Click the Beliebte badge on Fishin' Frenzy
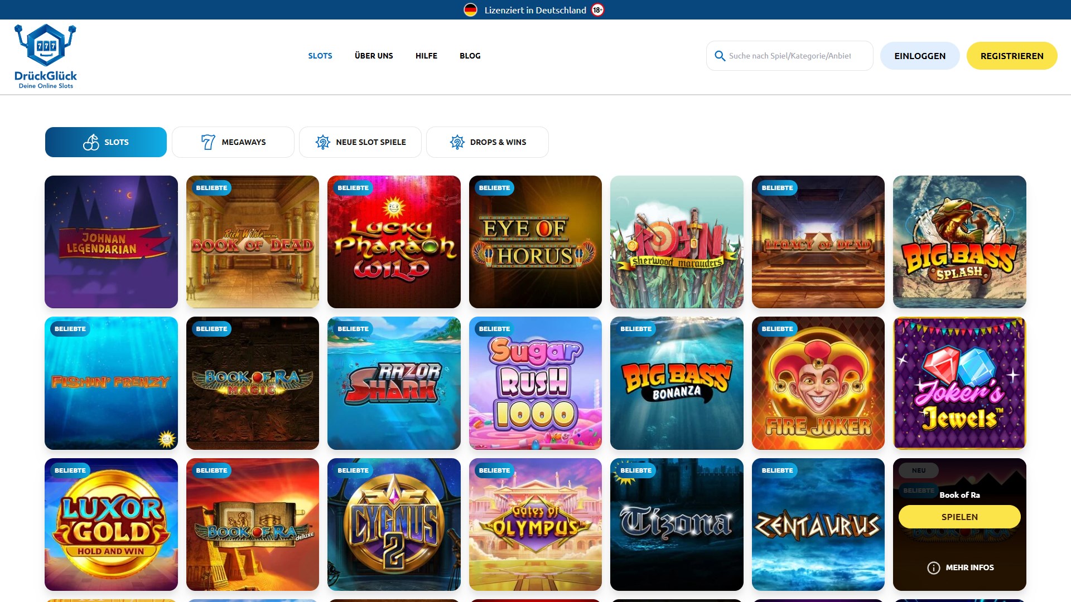 tap(70, 329)
